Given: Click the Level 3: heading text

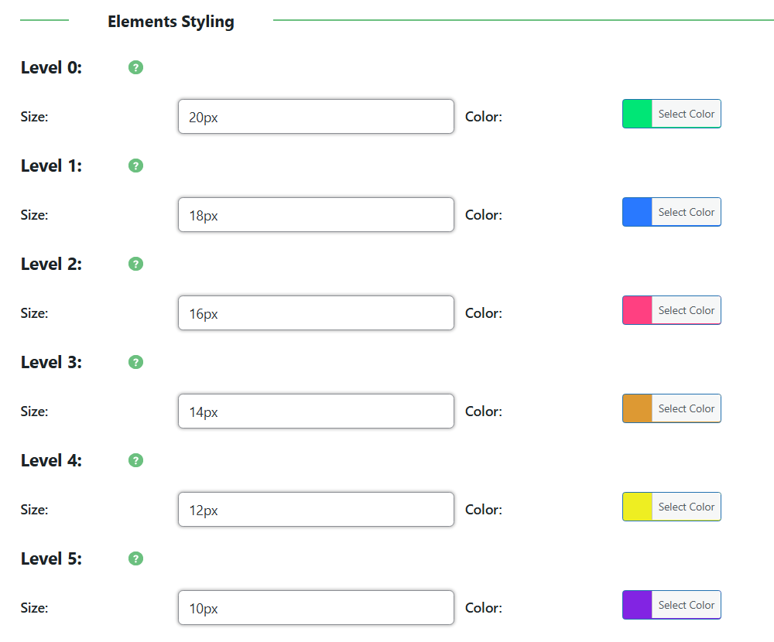Looking at the screenshot, I should pyautogui.click(x=51, y=362).
